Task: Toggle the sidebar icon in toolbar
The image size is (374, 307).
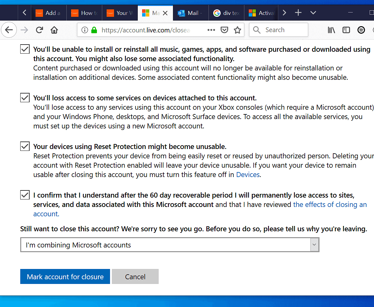Action: tap(346, 30)
